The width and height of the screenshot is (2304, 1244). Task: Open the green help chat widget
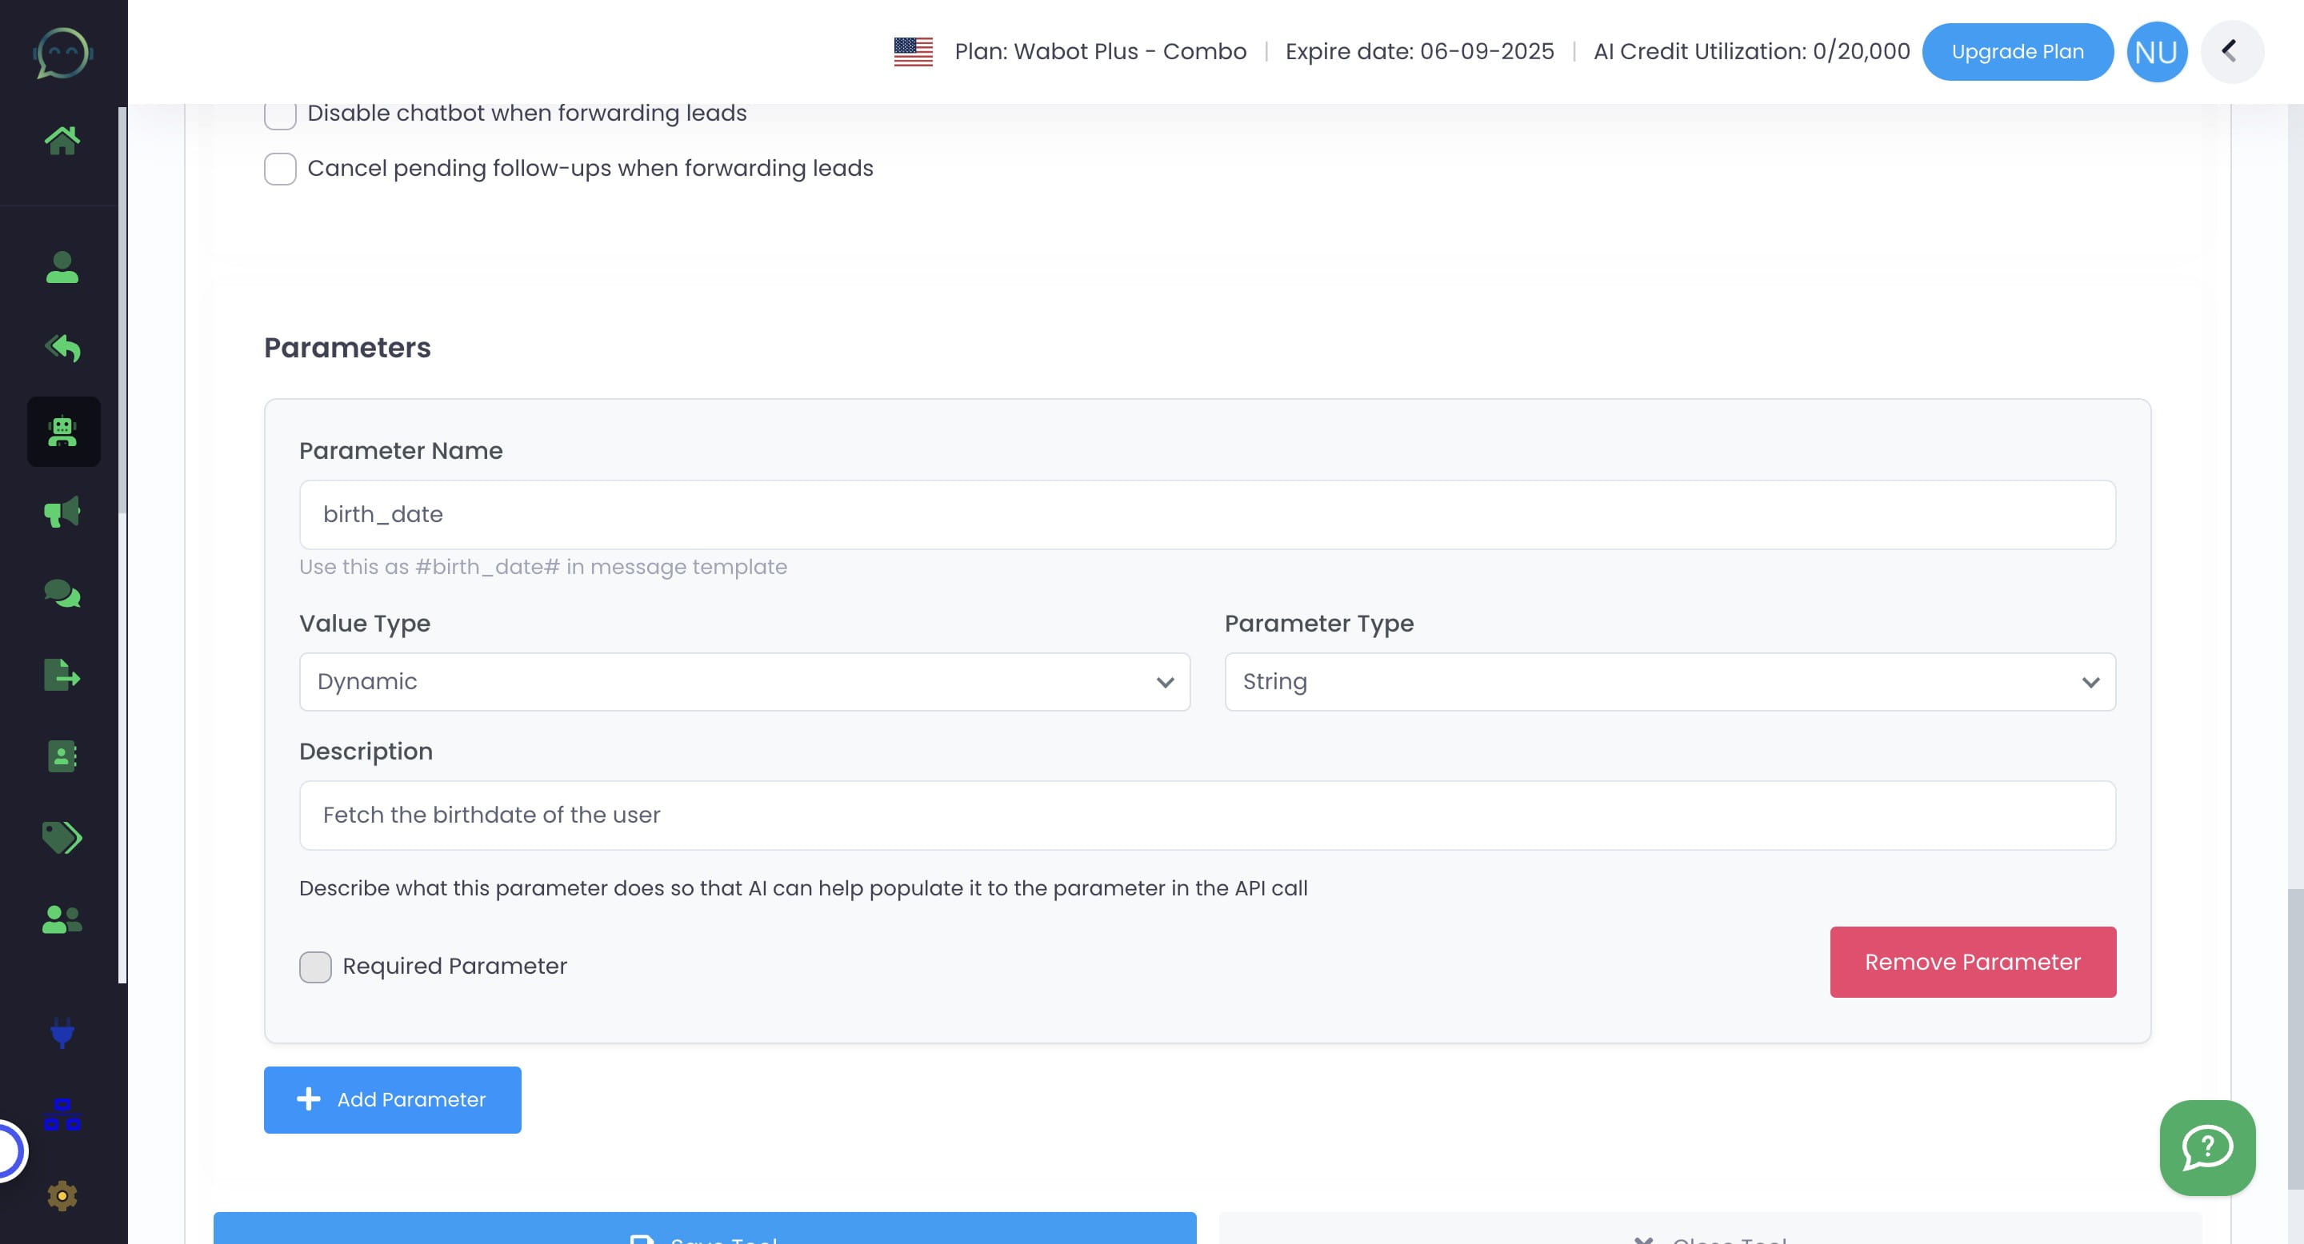click(2206, 1148)
